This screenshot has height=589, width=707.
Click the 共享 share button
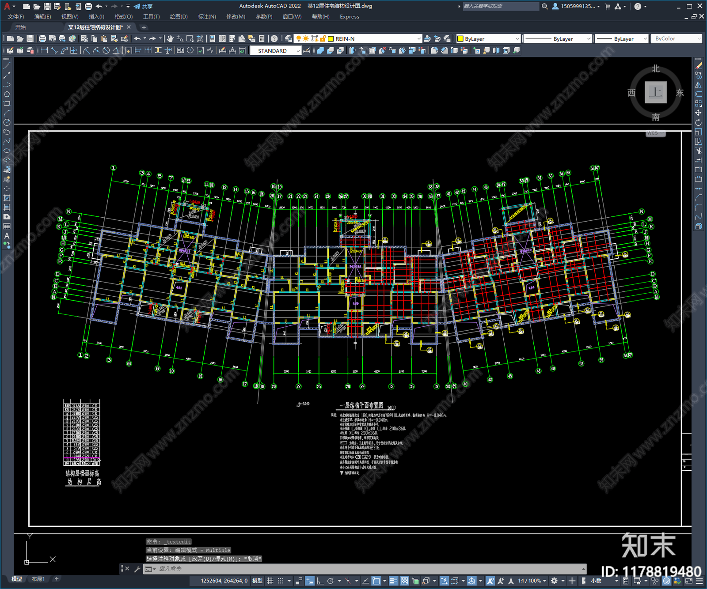point(144,6)
